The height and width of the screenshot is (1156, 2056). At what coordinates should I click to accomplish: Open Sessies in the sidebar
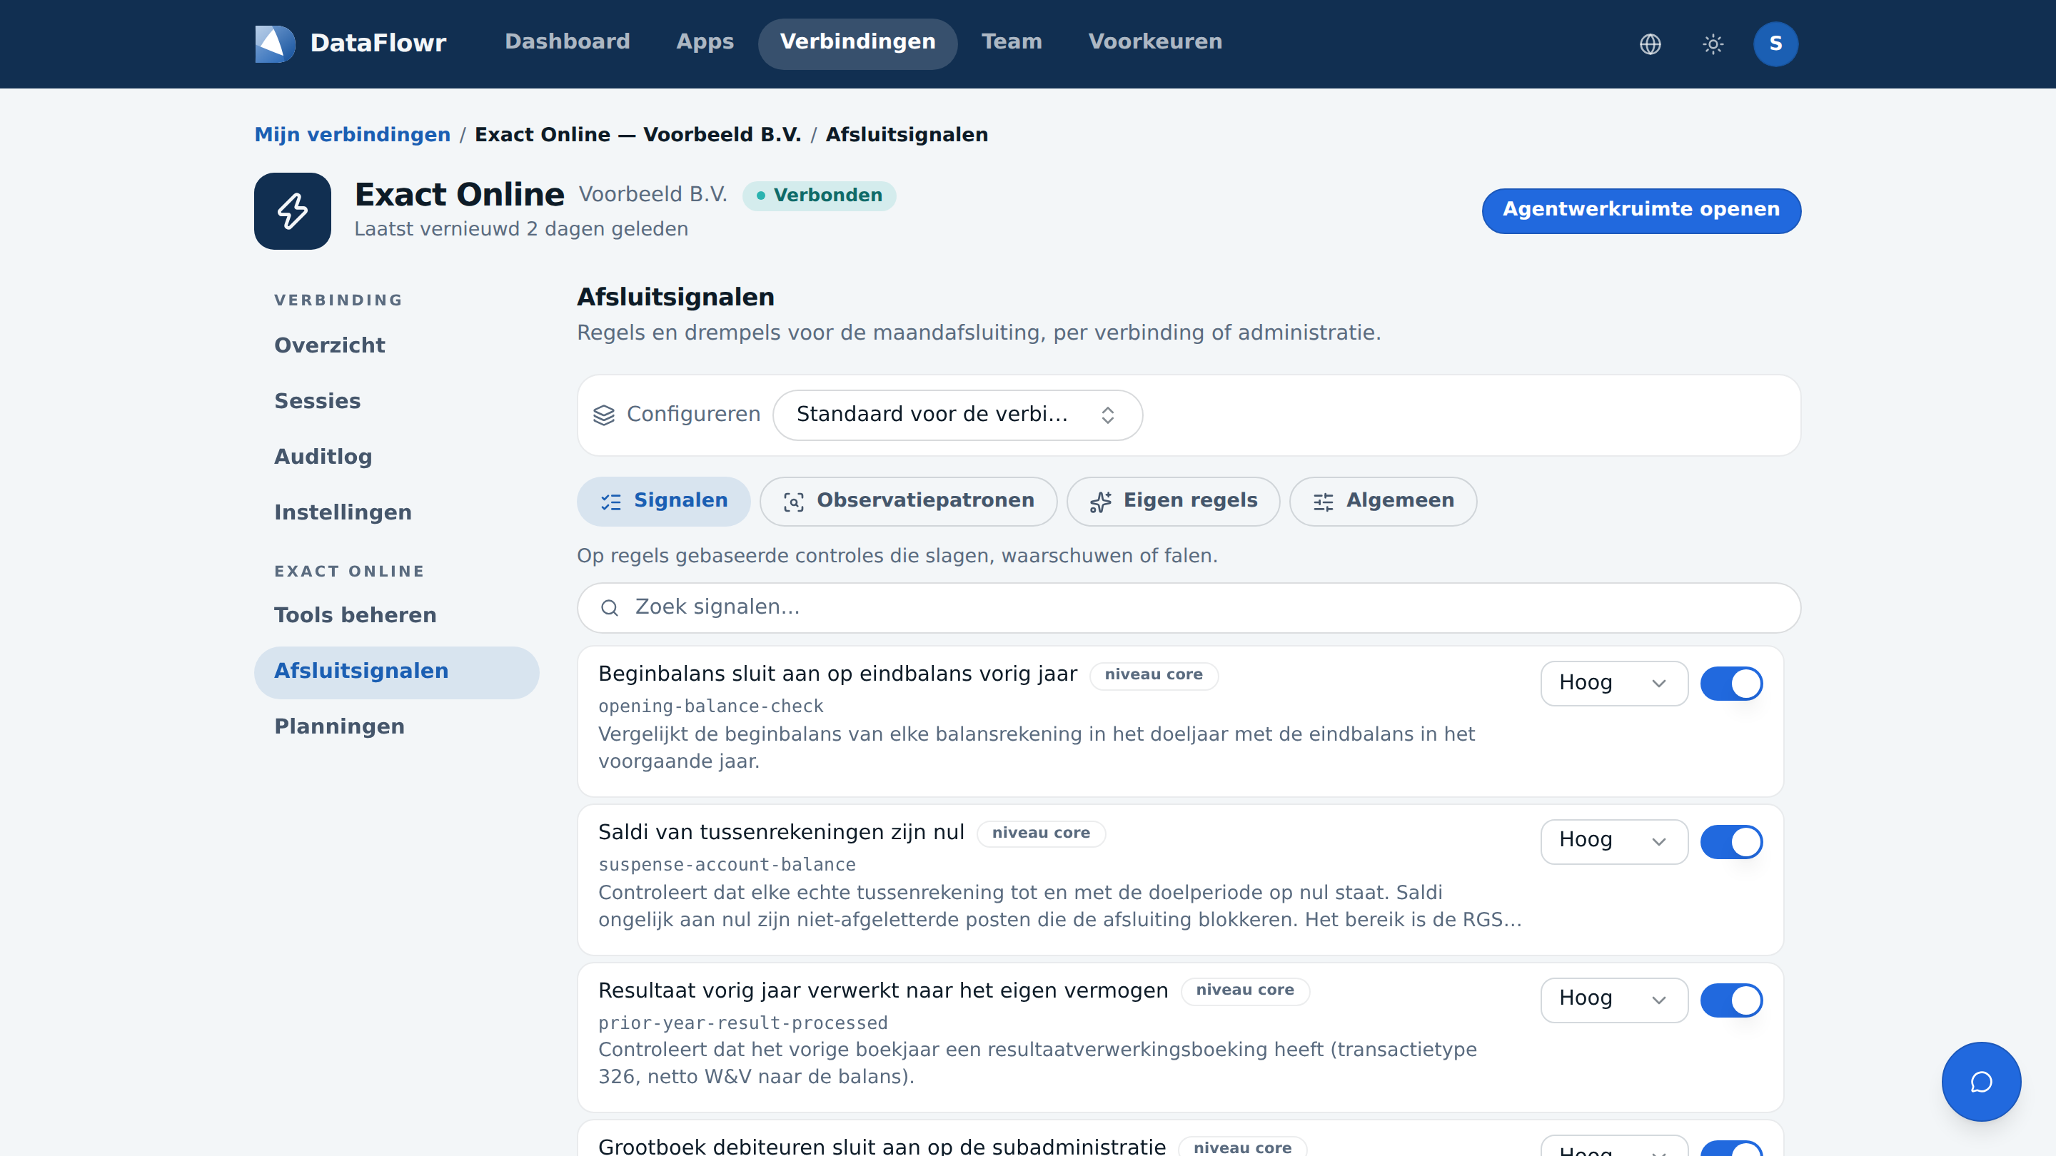point(397,401)
